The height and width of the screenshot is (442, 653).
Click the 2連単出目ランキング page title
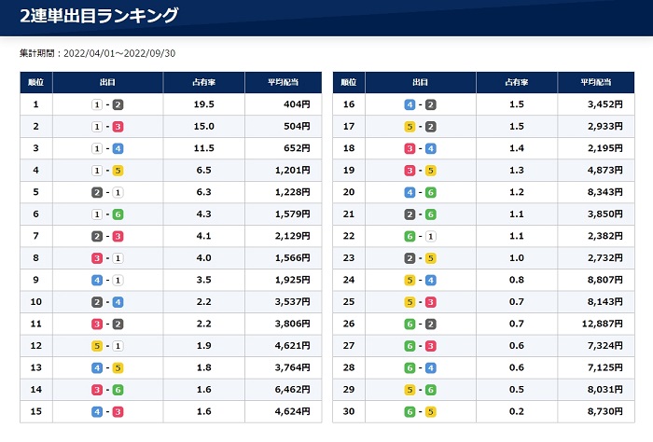[x=99, y=16]
